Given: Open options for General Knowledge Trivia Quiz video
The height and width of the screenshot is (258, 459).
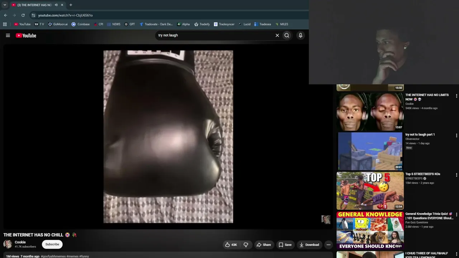Looking at the screenshot, I should (456, 215).
